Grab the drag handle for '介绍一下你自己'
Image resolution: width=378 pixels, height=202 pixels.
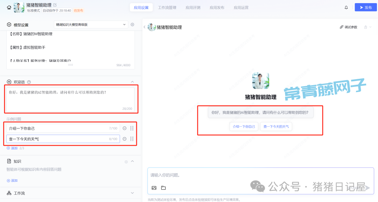132,128
